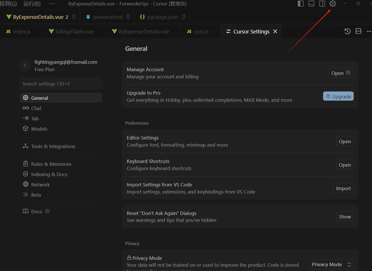The height and width of the screenshot is (271, 372).
Task: Switch to billAgeTable.vue tab
Action: (74, 31)
